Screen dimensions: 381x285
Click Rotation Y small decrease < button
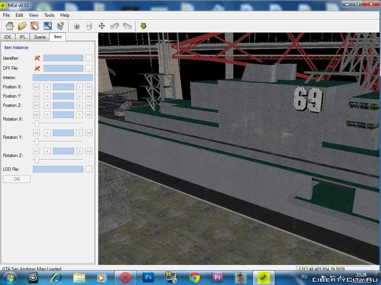click(x=47, y=133)
